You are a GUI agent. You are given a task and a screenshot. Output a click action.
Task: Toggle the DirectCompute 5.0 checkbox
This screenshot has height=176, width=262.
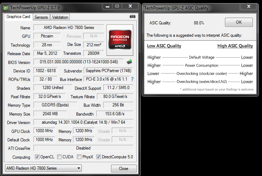pos(99,157)
